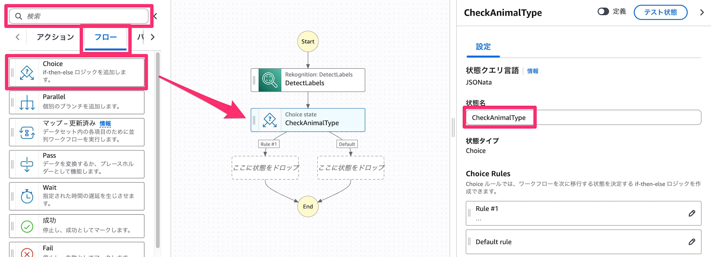Open the 設定 tab

tap(483, 47)
